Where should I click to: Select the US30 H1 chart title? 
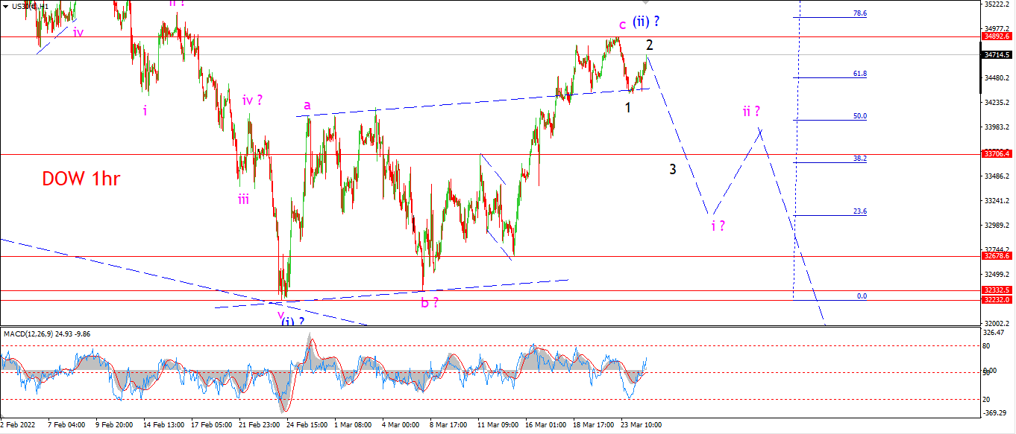coord(32,6)
